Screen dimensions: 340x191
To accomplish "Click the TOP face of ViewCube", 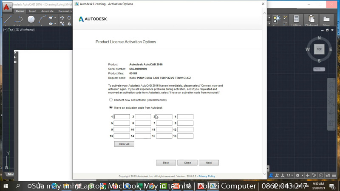I will 319,49.
